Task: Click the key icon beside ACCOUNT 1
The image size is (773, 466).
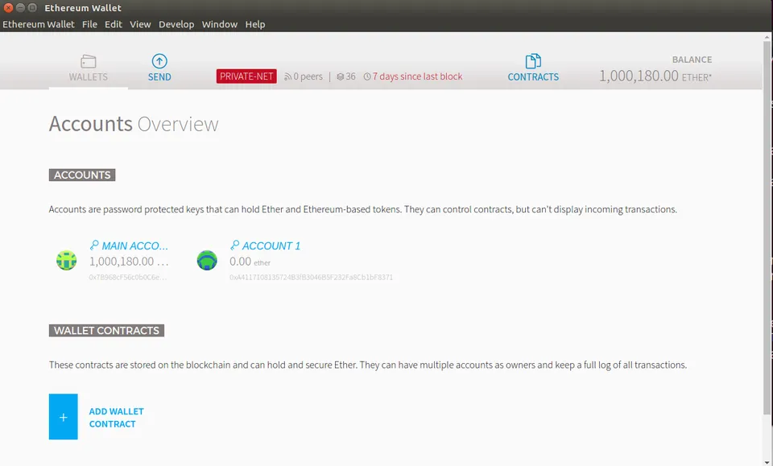Action: [234, 245]
